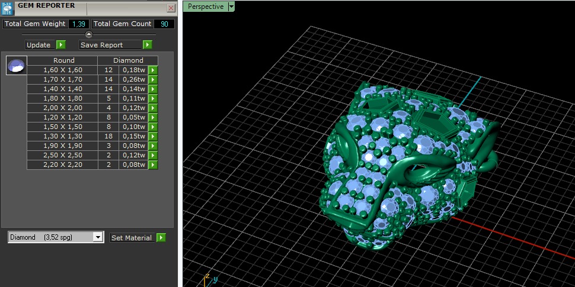Open the Diamond (3,52 spg) material dropdown
575x287 pixels.
[x=56, y=237]
